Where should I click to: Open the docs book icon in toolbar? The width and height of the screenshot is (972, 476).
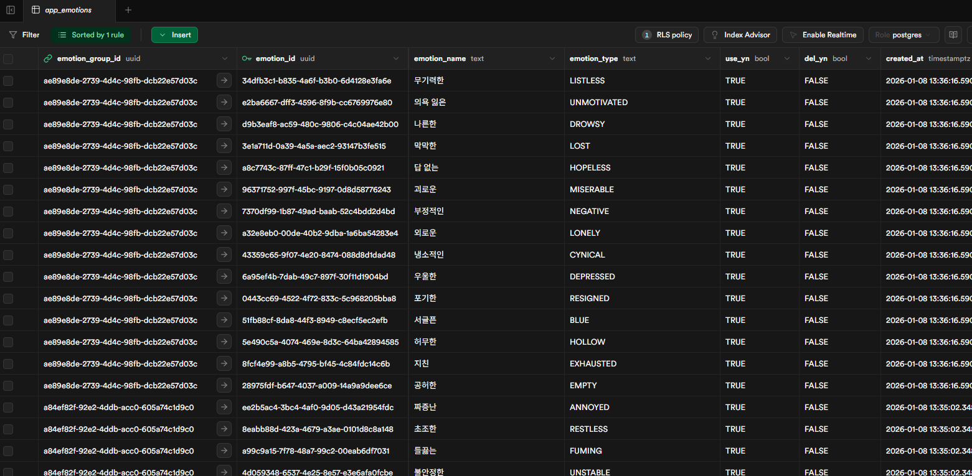[x=953, y=35]
